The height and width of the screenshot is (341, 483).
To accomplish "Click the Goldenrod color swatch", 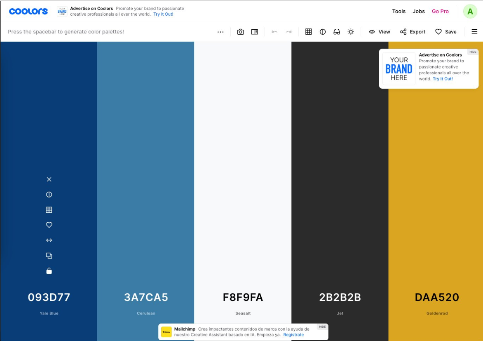I will coord(437,165).
